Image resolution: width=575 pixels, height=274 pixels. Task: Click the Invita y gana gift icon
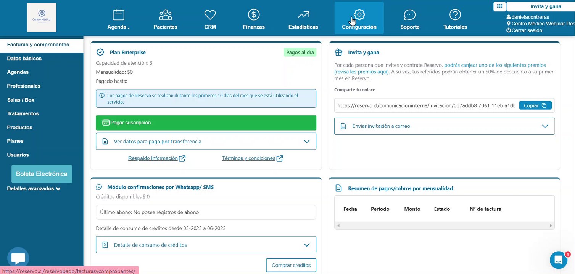coord(338,52)
